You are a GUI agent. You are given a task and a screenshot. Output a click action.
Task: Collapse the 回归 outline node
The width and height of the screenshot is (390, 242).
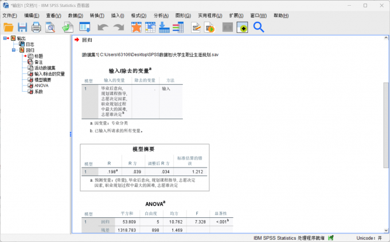(14, 50)
